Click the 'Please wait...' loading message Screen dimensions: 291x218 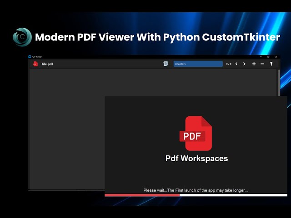pos(196,190)
